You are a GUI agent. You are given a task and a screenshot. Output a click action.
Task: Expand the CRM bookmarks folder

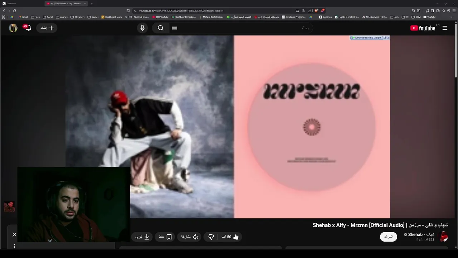coord(416,17)
